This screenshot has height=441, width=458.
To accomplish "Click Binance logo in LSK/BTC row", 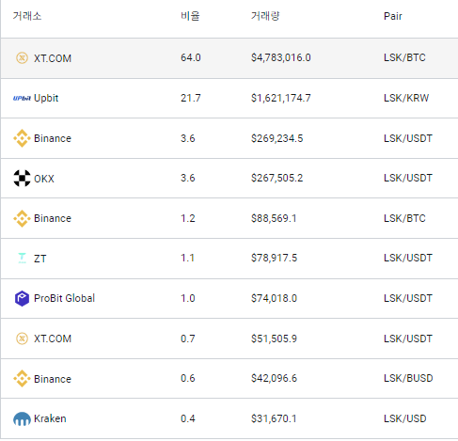I will (22, 218).
